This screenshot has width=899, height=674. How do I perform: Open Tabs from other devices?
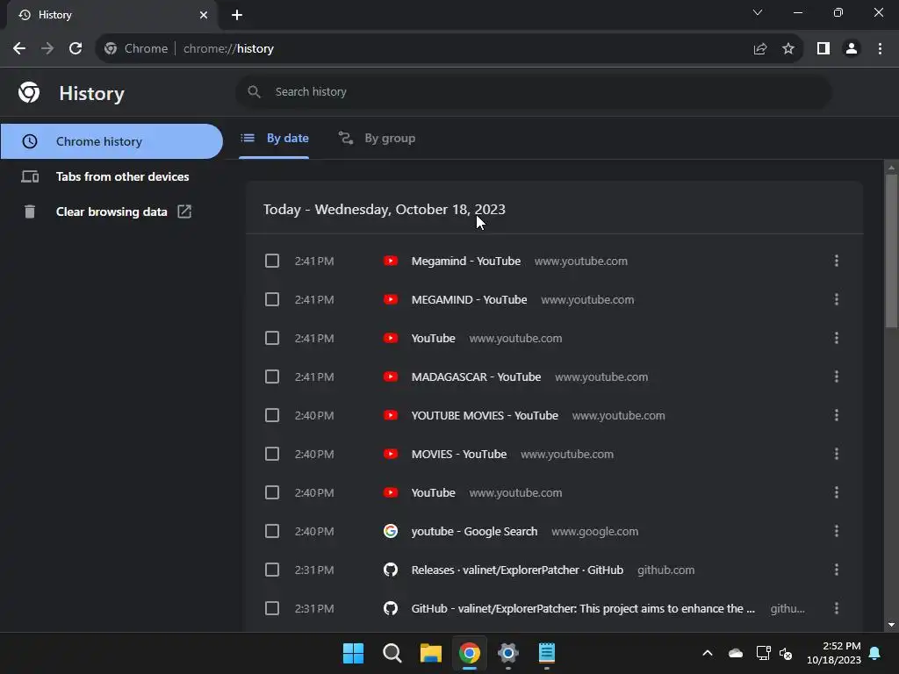(111, 176)
